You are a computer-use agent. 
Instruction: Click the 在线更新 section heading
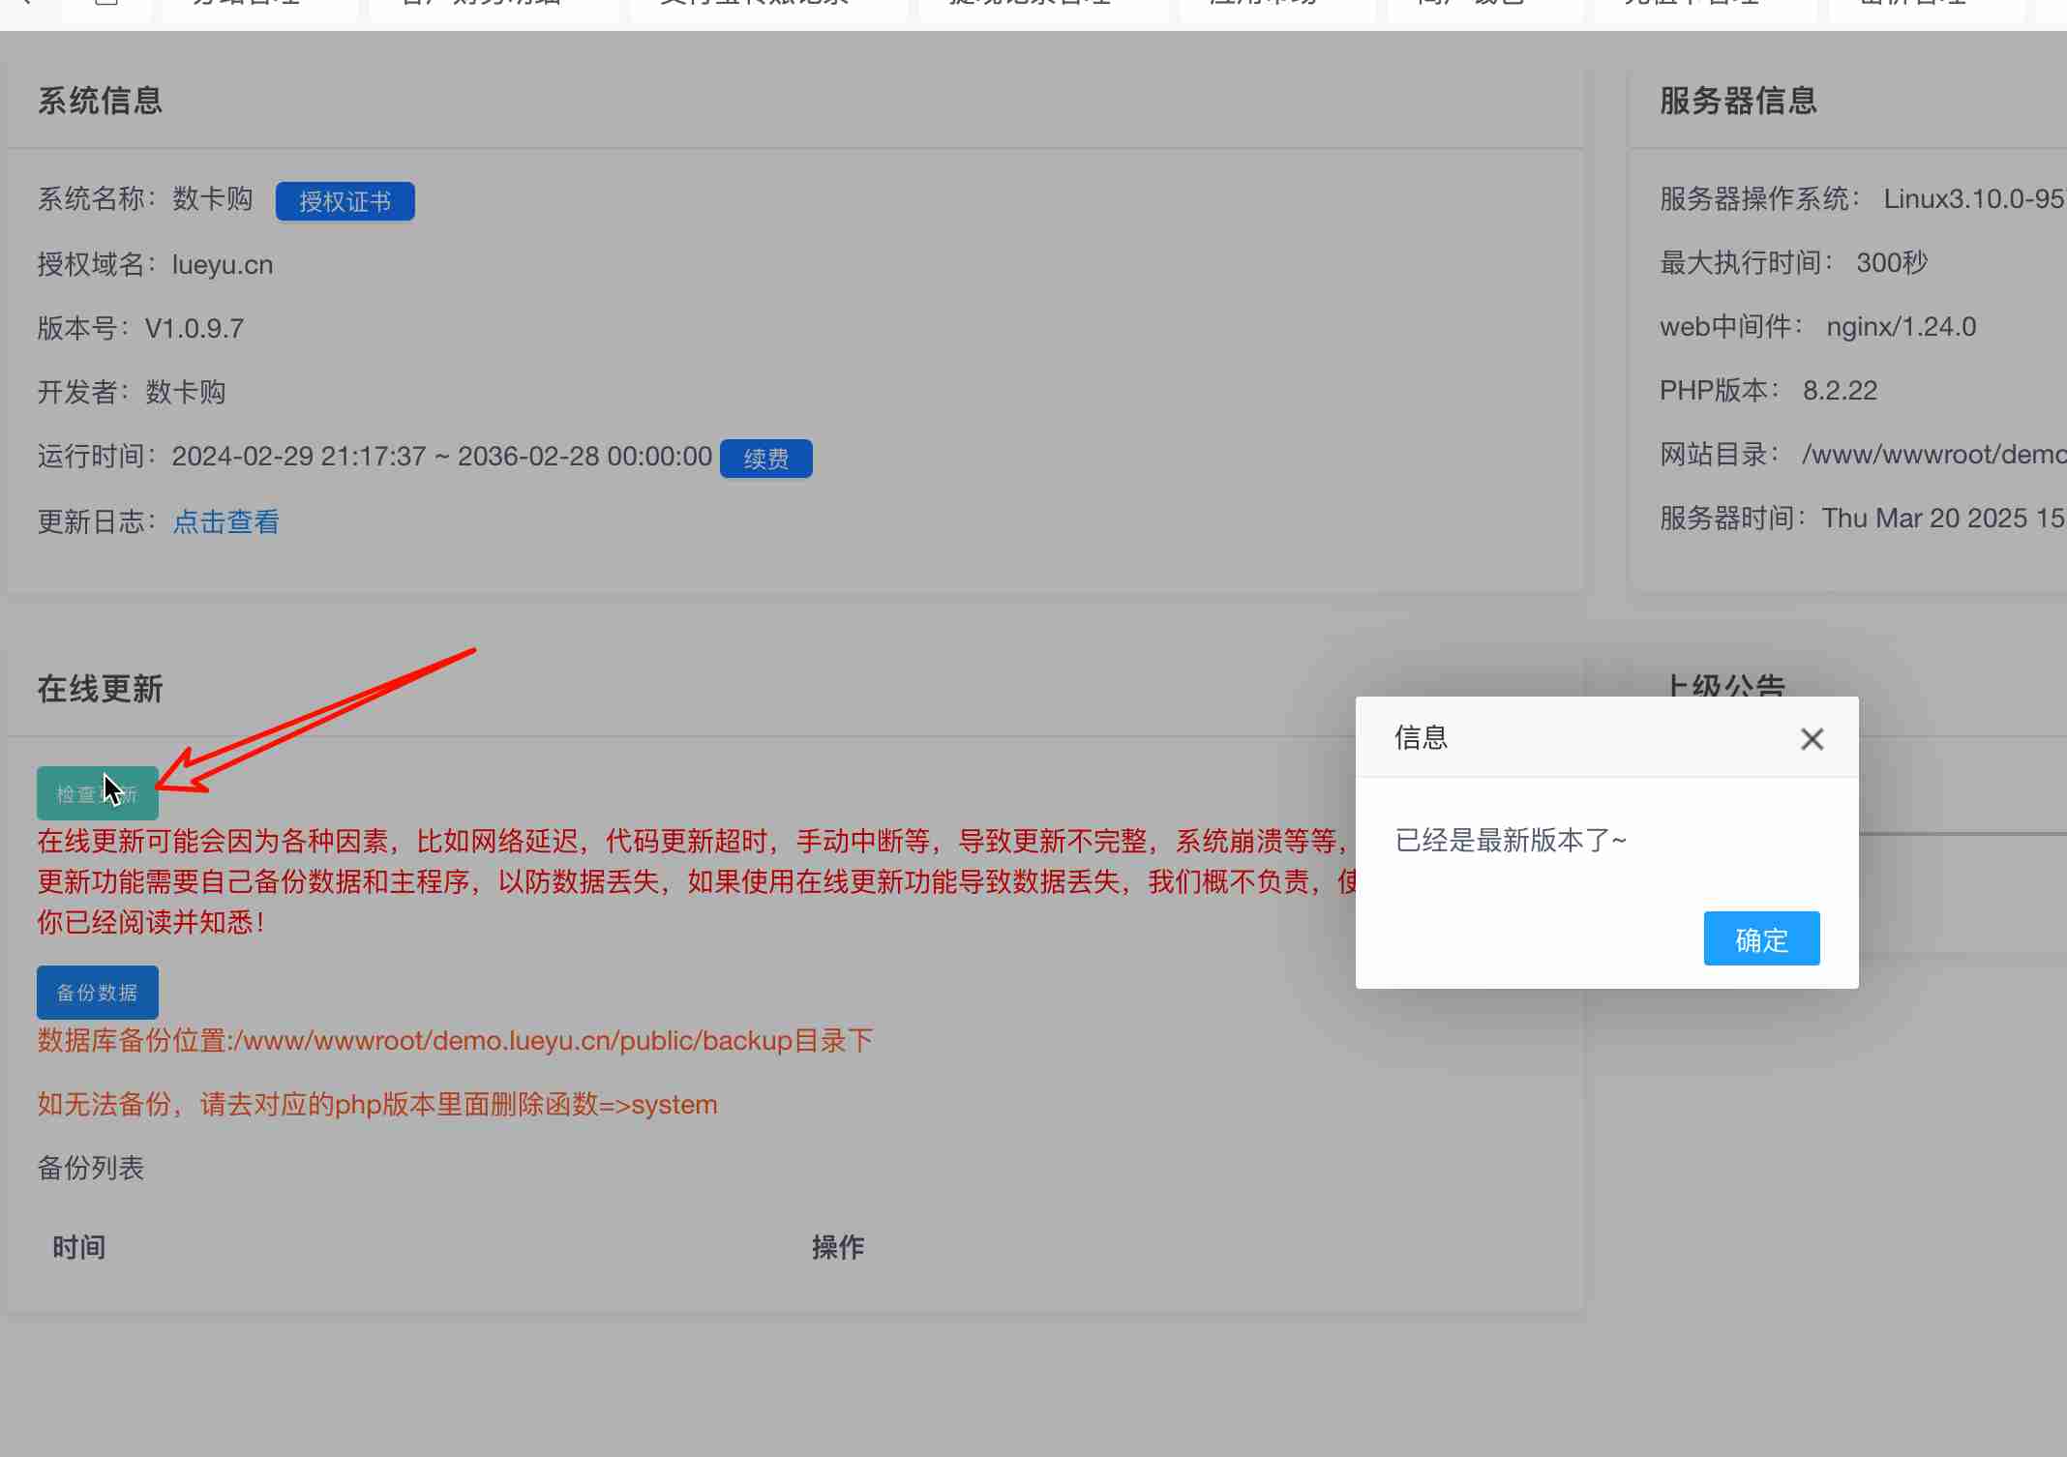[100, 689]
